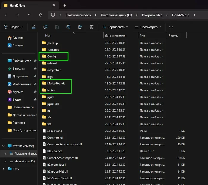Select Gurock.SmartInspect.dll file
The height and width of the screenshot is (185, 208).
tap(62, 158)
